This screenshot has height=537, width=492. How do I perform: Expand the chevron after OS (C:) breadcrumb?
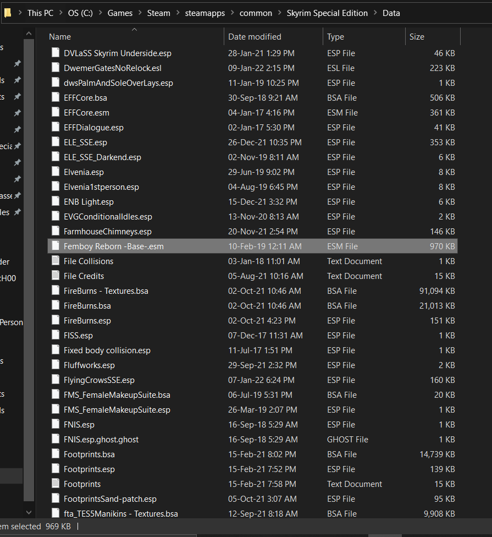(101, 13)
